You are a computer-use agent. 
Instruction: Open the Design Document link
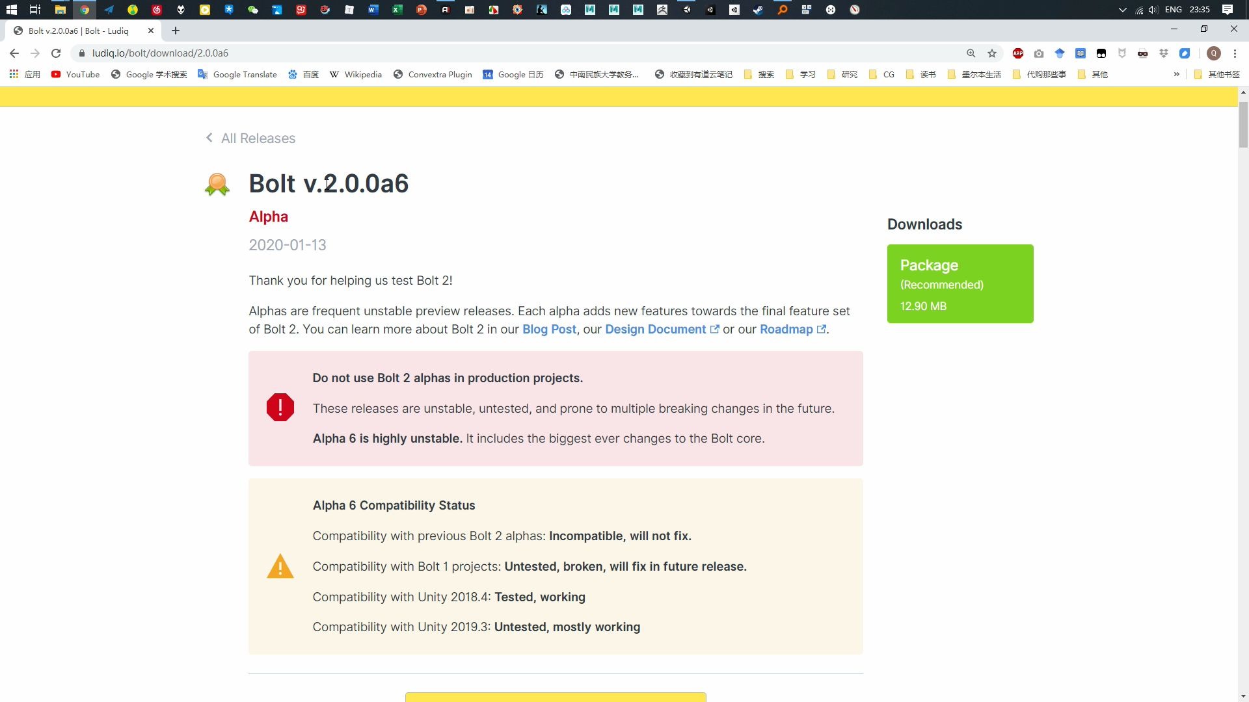(x=662, y=330)
